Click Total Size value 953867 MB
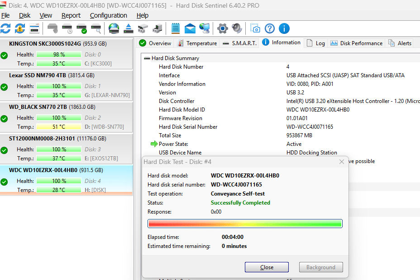 (x=299, y=135)
